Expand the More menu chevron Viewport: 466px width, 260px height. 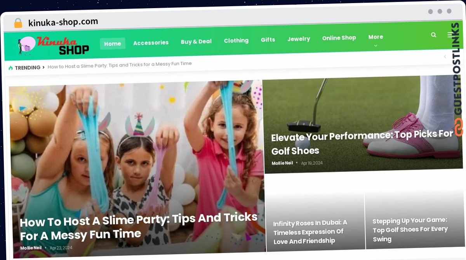click(x=376, y=45)
